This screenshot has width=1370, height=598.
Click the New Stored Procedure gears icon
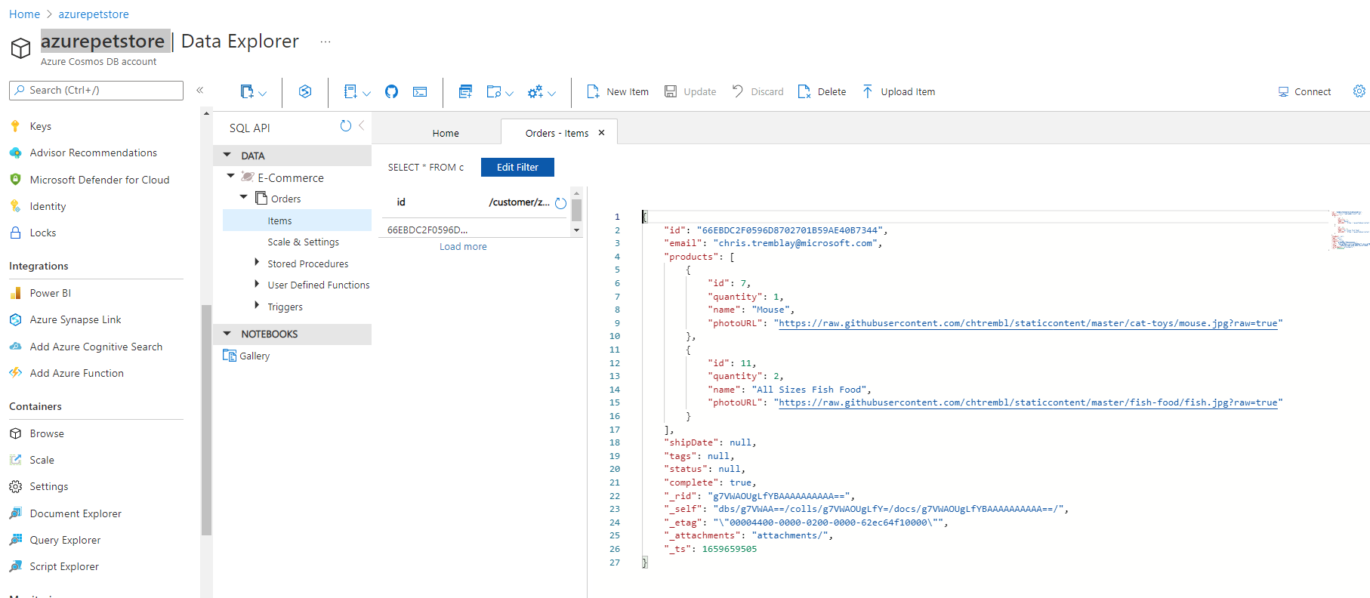535,91
